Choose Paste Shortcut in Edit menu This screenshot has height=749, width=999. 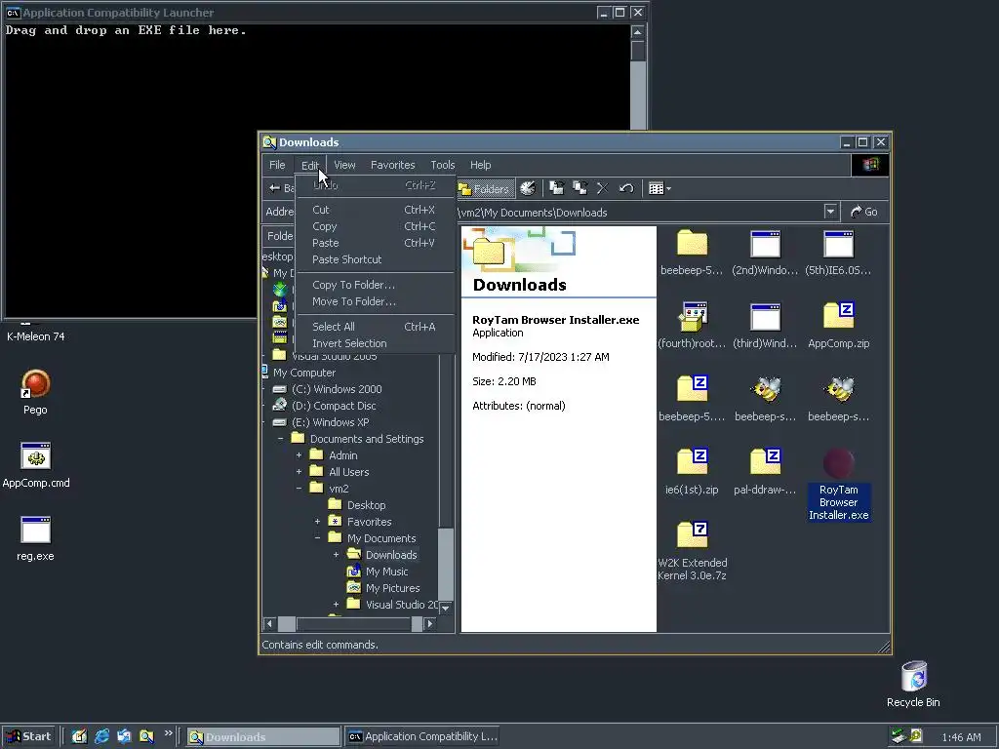coord(375,259)
